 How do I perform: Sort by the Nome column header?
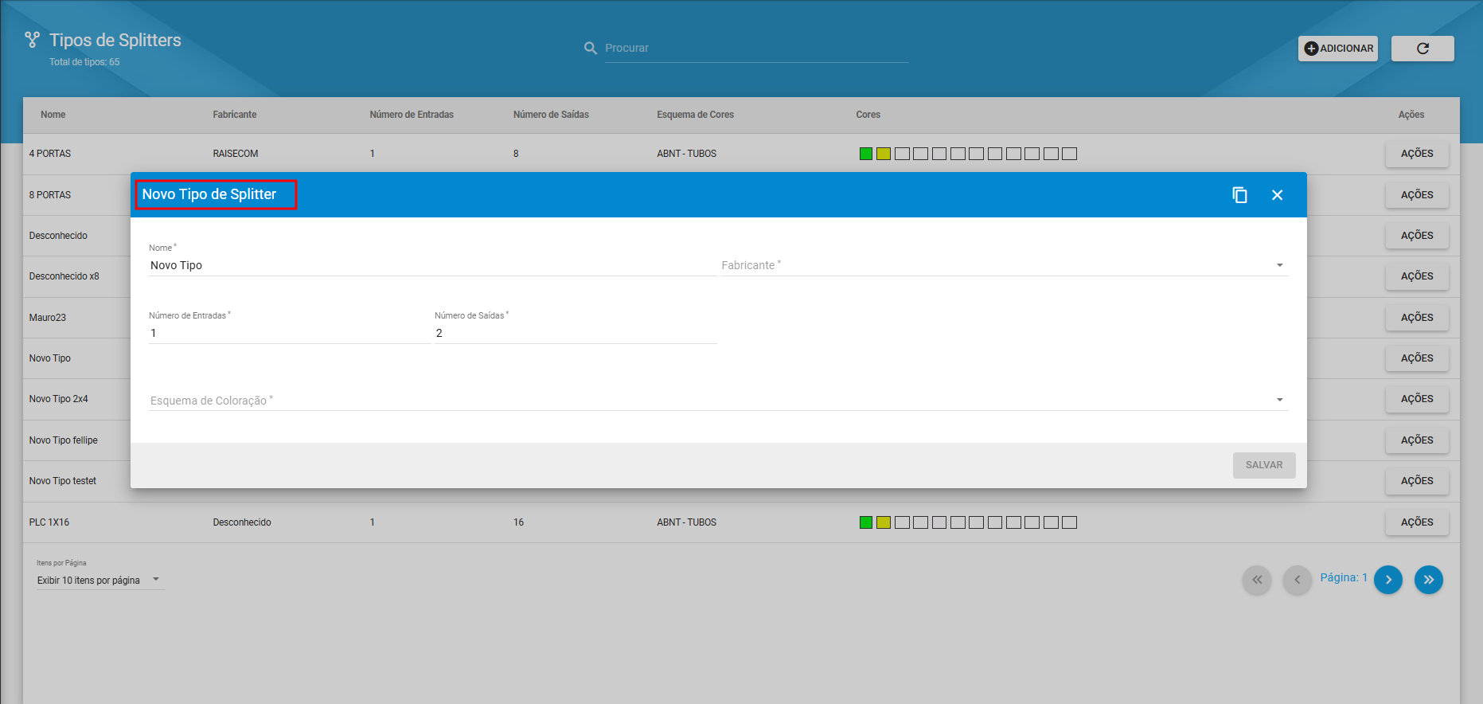[53, 115]
